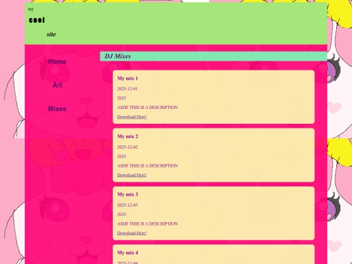Open the Art navigation link
Image resolution: width=352 pixels, height=264 pixels.
(57, 85)
